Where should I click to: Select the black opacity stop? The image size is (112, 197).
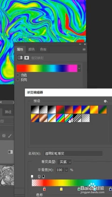point(43,177)
